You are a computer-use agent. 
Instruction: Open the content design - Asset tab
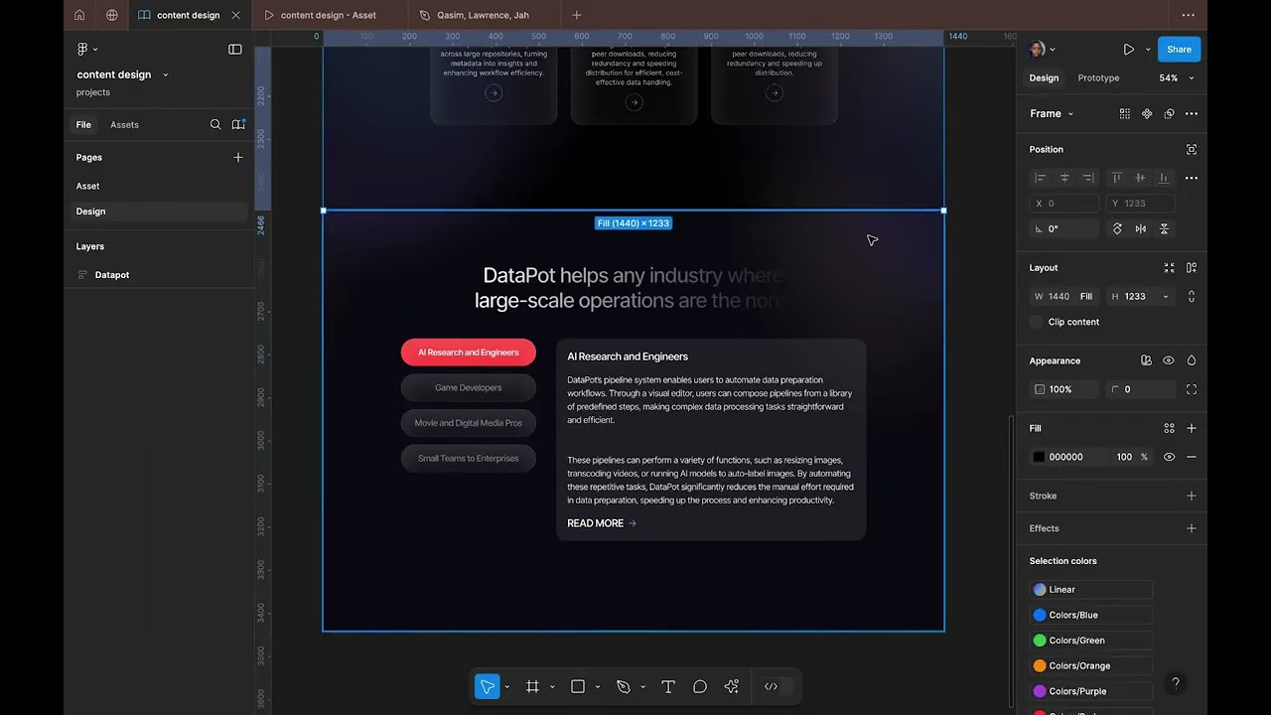point(330,15)
